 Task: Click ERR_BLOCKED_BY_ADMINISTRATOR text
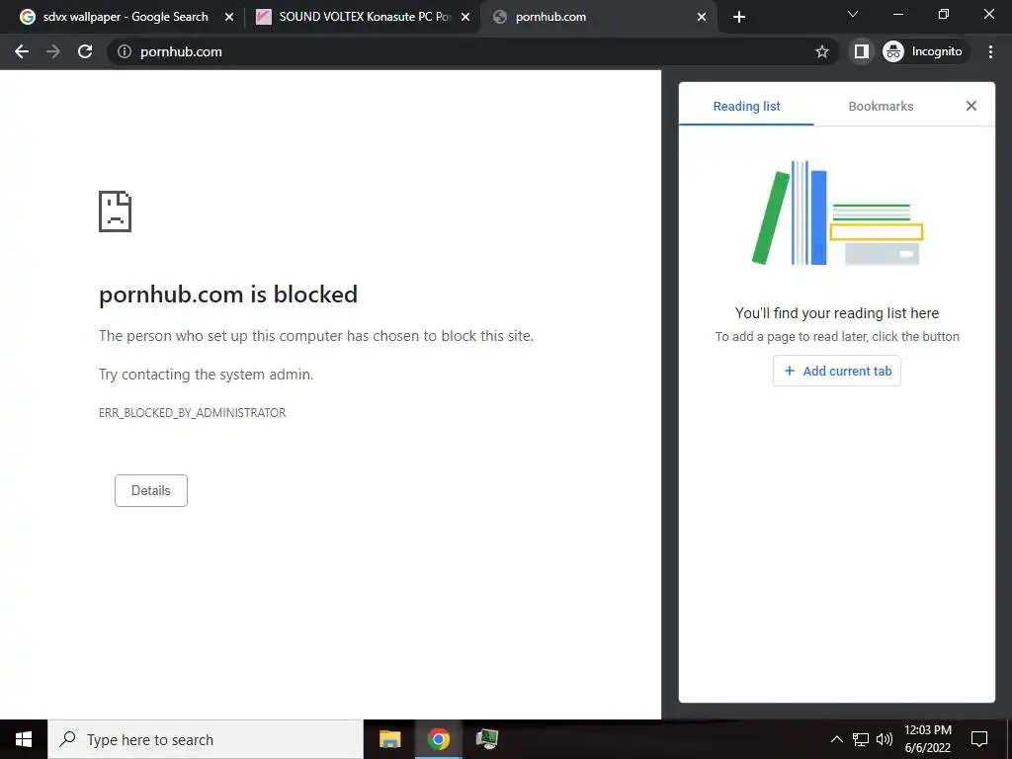tap(193, 413)
